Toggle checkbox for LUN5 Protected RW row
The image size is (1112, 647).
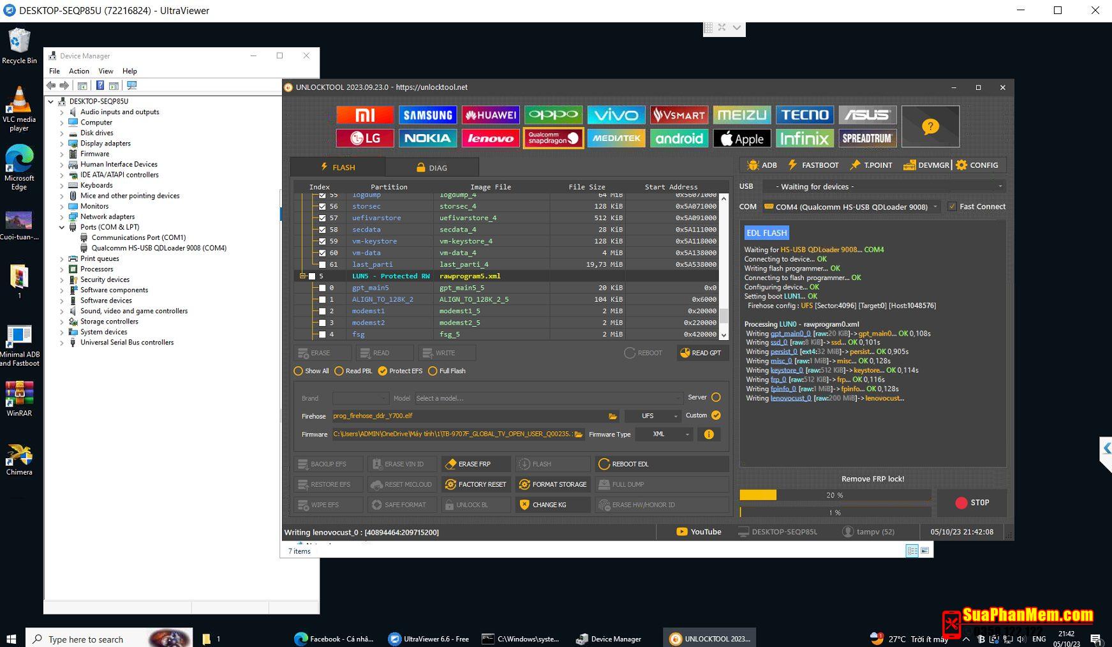tap(312, 276)
